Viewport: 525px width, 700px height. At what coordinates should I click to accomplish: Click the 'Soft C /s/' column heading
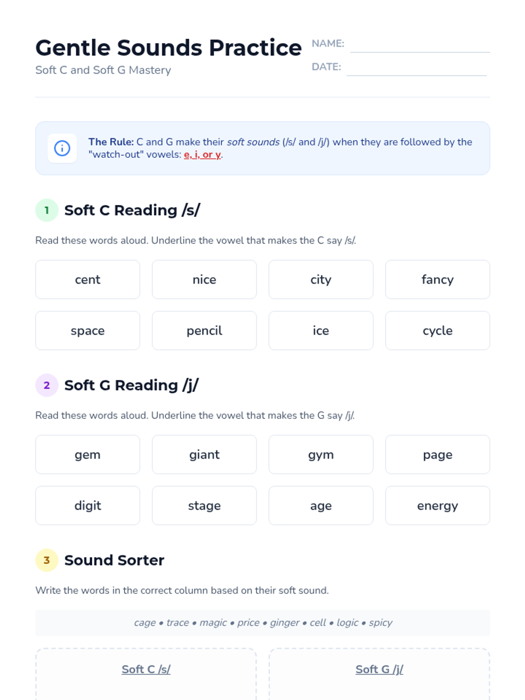click(146, 669)
